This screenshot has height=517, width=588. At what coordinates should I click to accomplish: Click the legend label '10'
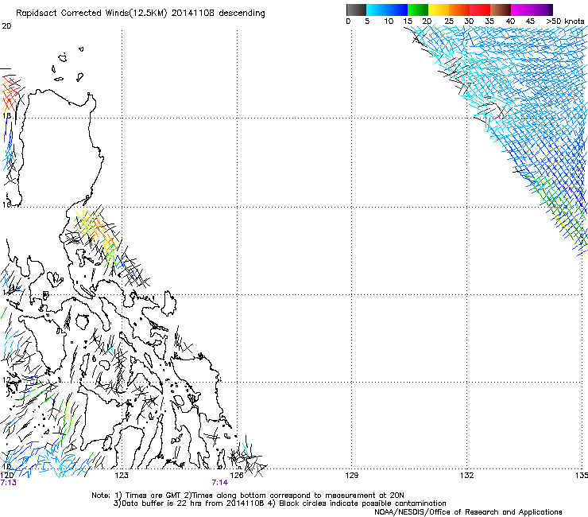389,21
